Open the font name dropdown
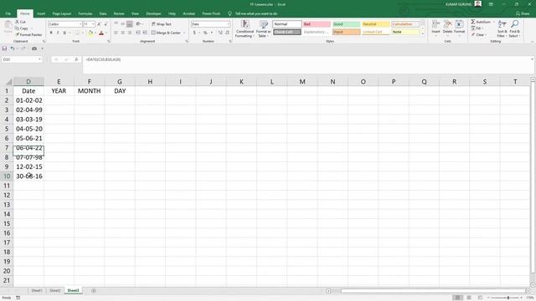 (80, 24)
